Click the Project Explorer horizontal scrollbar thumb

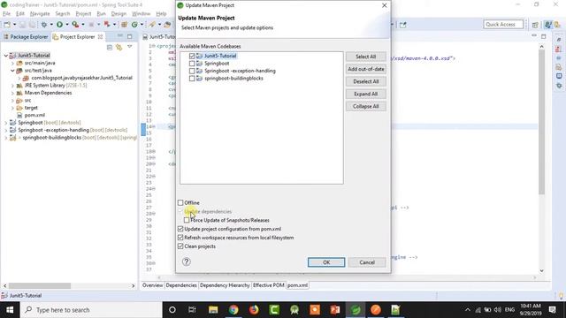[40, 285]
